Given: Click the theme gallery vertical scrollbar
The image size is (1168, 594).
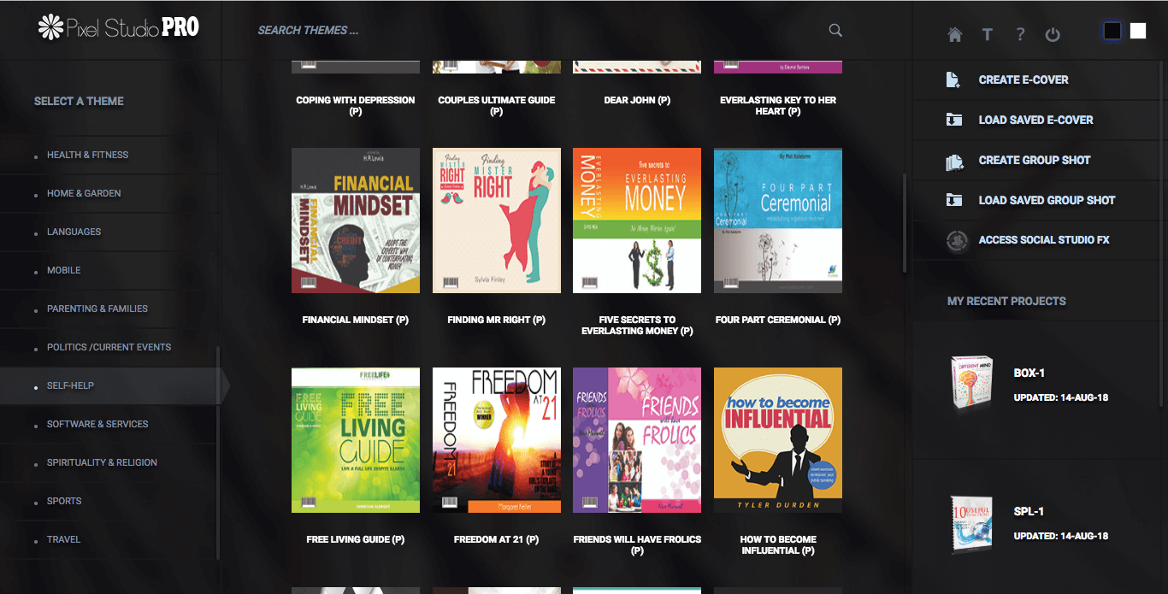Looking at the screenshot, I should [x=905, y=223].
